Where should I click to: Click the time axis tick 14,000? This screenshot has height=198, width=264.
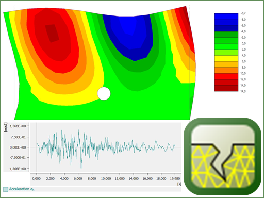(x=134, y=179)
